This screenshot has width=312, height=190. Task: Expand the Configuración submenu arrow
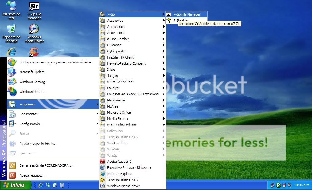point(97,124)
